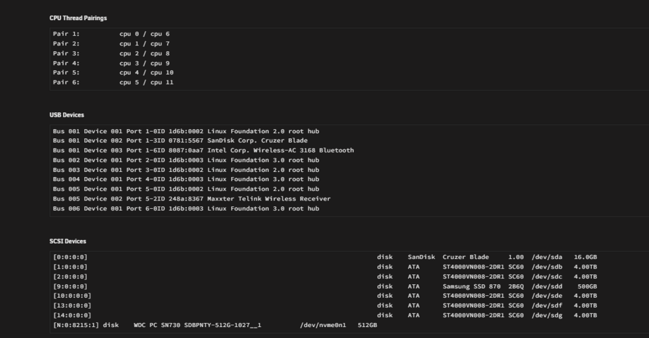Click the [2:0:0:0] SCSI address
Screen dimensions: 649x338
coord(70,277)
